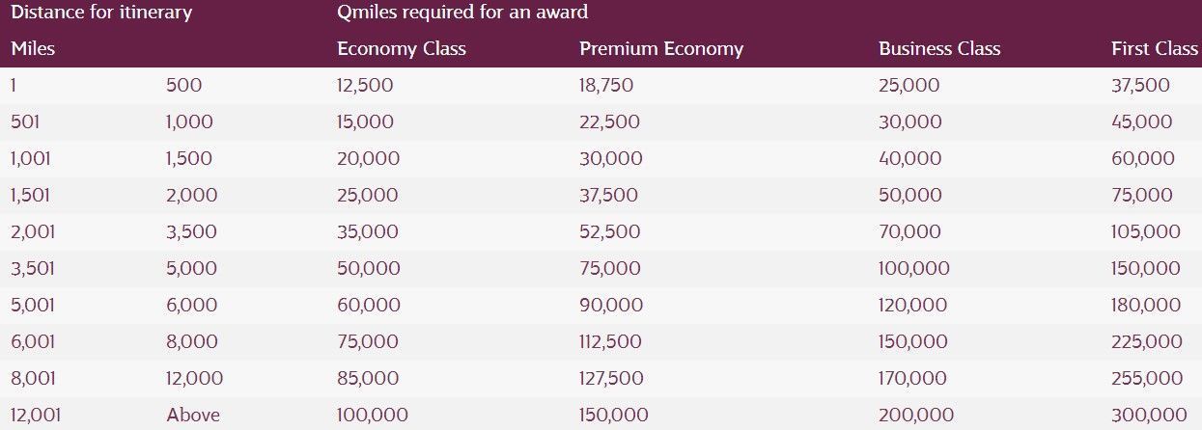Select the 300,000 First Class cell

(1149, 415)
